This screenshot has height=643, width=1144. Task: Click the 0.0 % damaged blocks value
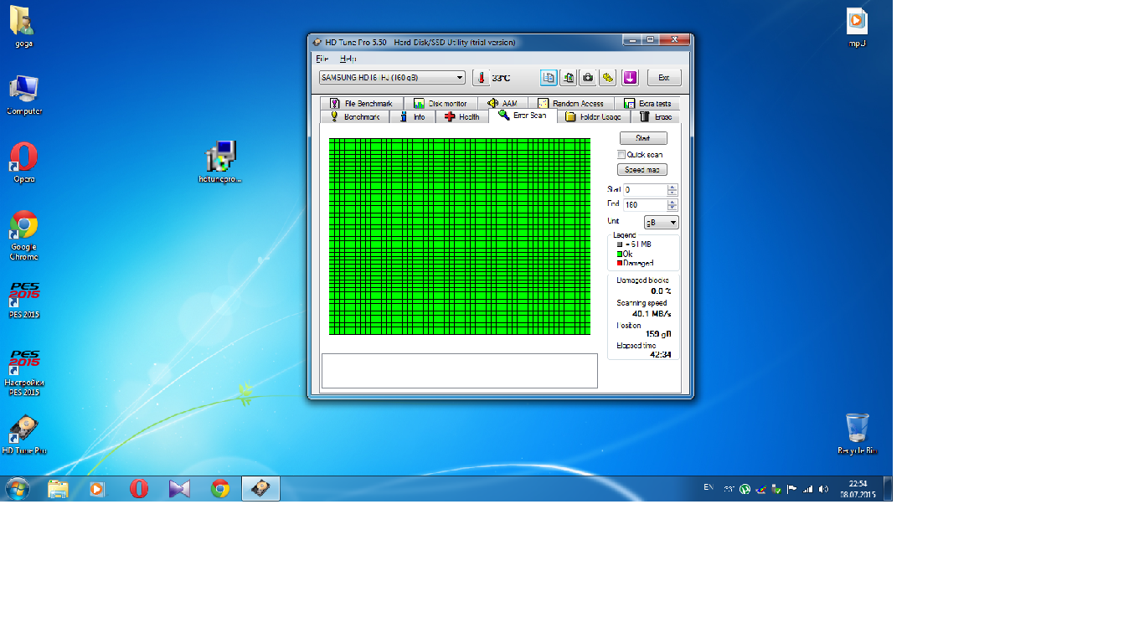point(661,291)
